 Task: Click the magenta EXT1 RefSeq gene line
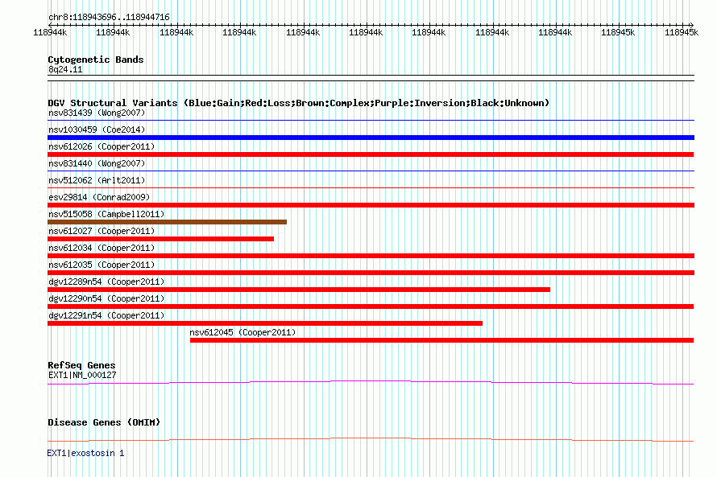pos(371,381)
